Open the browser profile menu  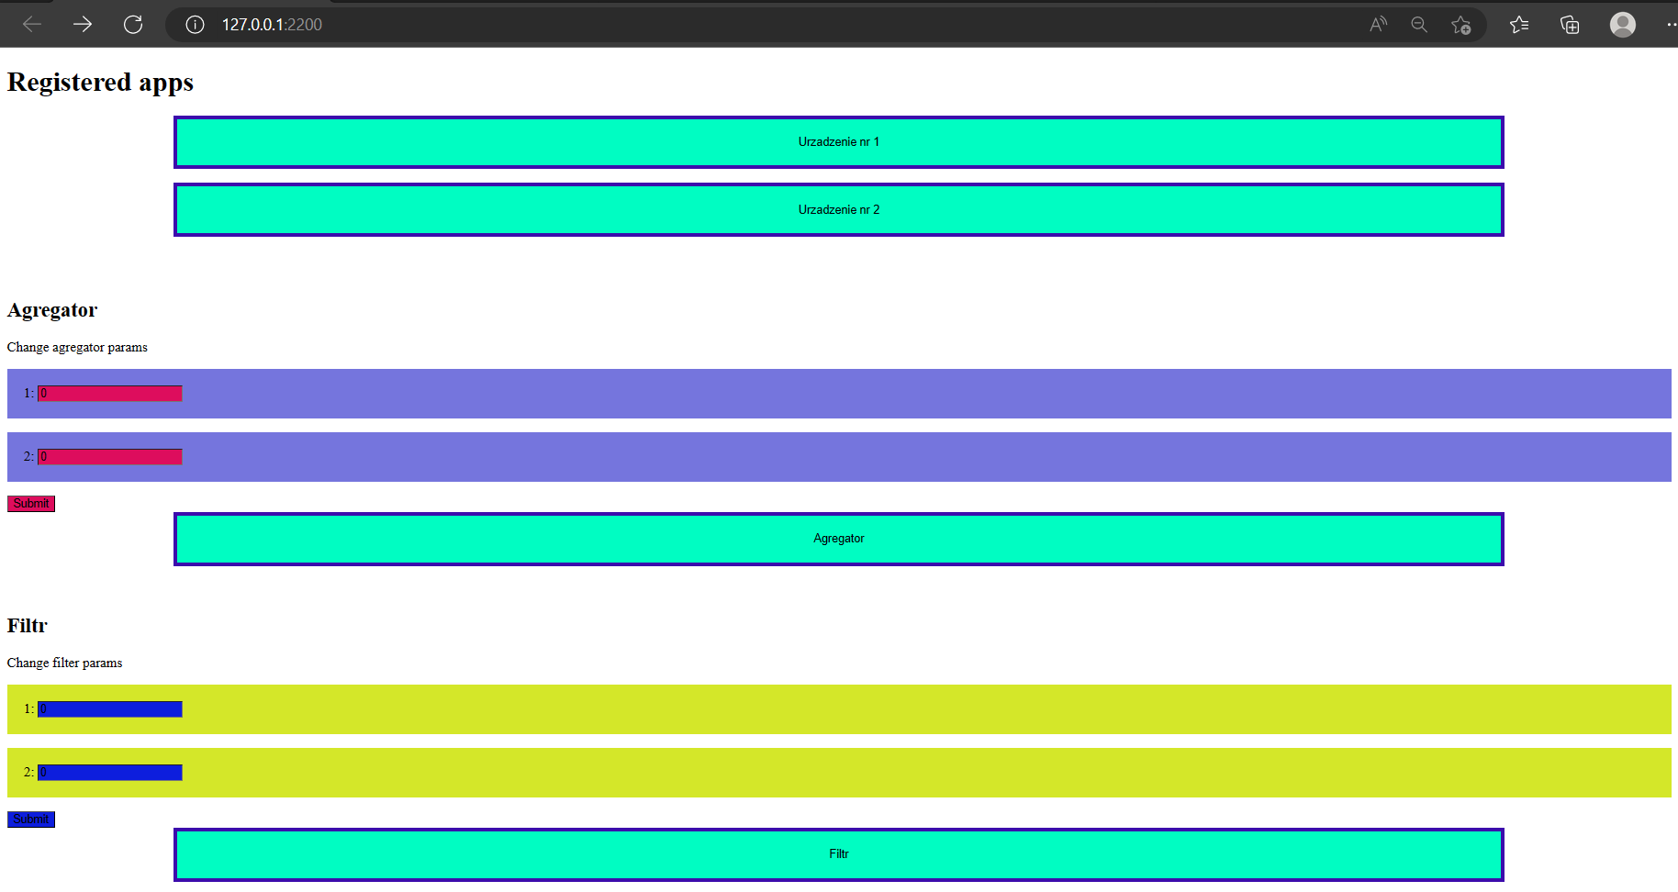tap(1623, 25)
